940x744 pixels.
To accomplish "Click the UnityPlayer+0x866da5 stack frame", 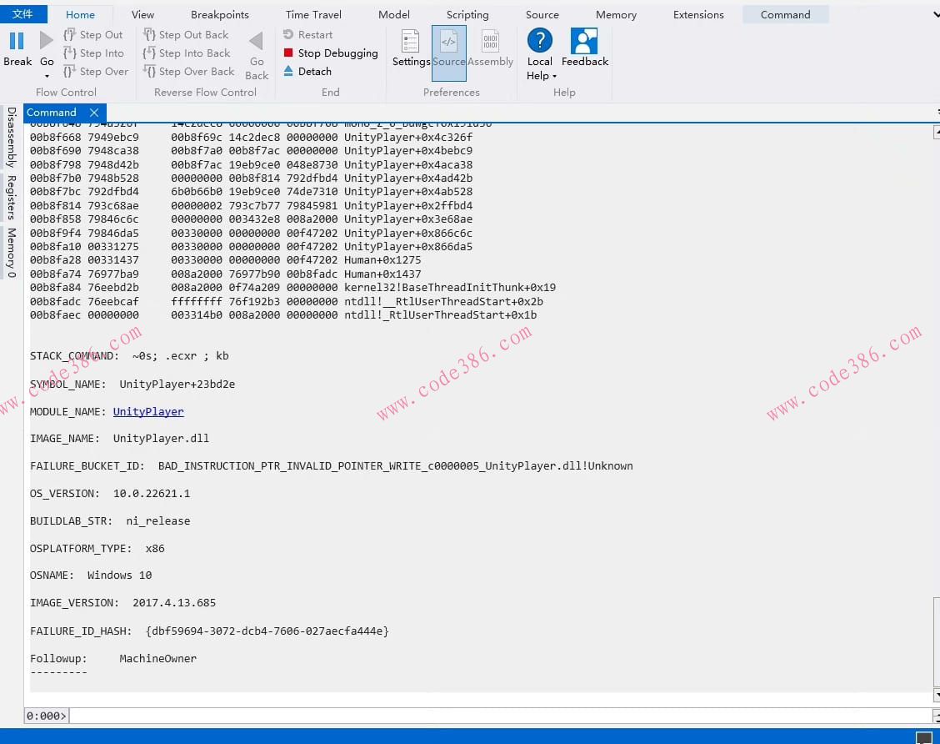I will coord(408,246).
